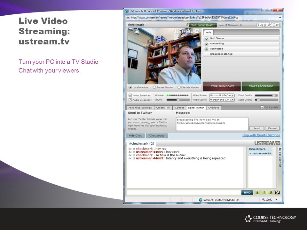
Task: Click the italic I chat formatting icon
Action: [x=264, y=193]
